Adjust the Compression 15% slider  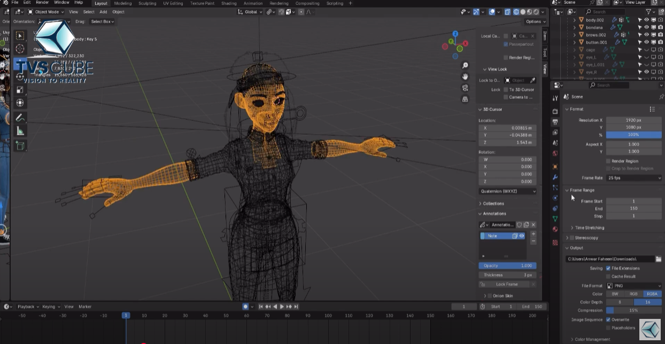pyautogui.click(x=634, y=310)
